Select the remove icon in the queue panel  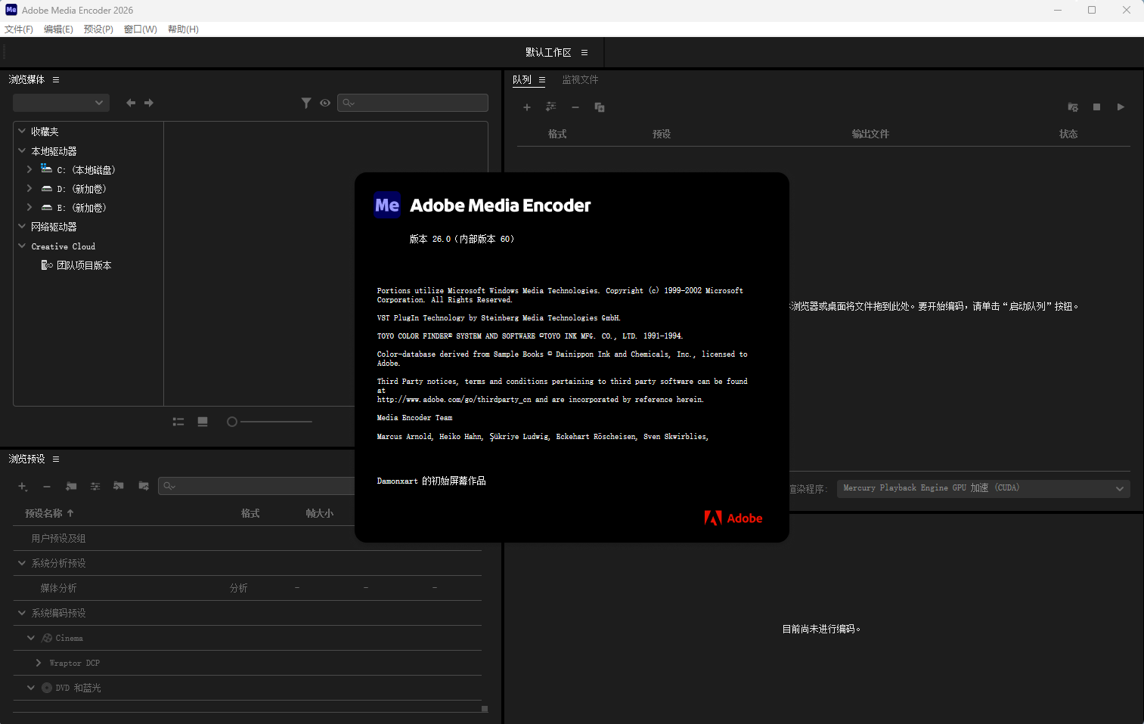(x=575, y=107)
